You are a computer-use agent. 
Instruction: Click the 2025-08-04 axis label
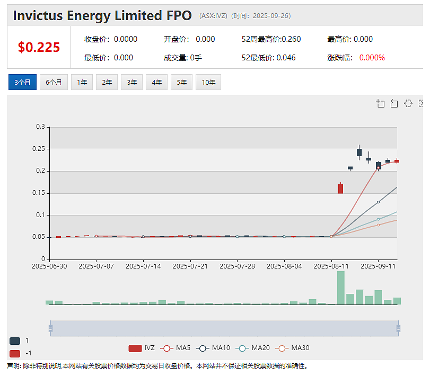(284, 266)
